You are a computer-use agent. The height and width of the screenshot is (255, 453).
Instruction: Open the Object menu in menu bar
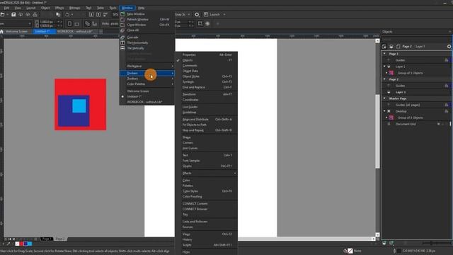[45, 8]
